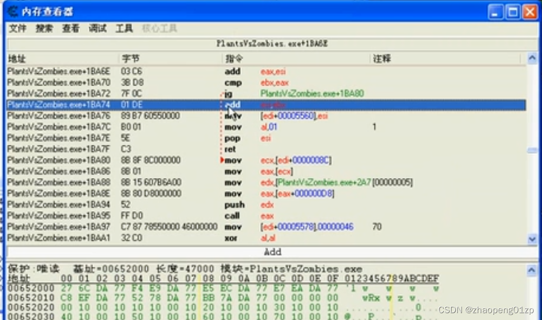Select row PlantsVsZombies.exe+1BA7F ret
The height and width of the screenshot is (320, 542).
pyautogui.click(x=266, y=149)
